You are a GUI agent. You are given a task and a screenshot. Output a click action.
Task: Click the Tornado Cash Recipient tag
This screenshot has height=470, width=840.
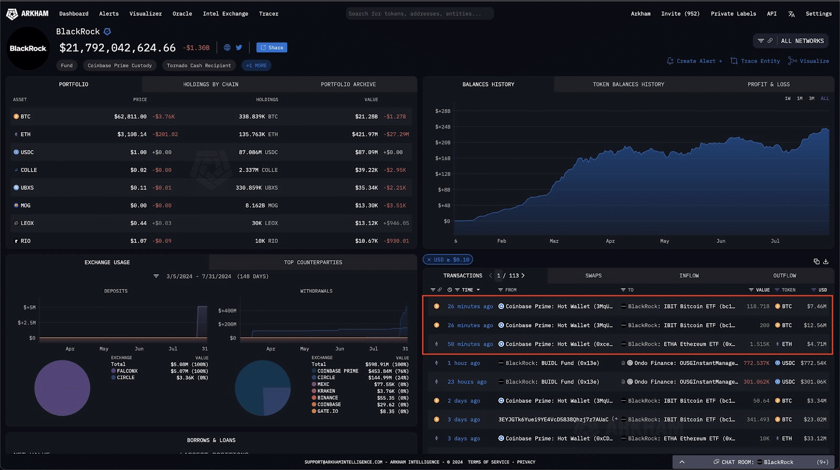pyautogui.click(x=199, y=66)
